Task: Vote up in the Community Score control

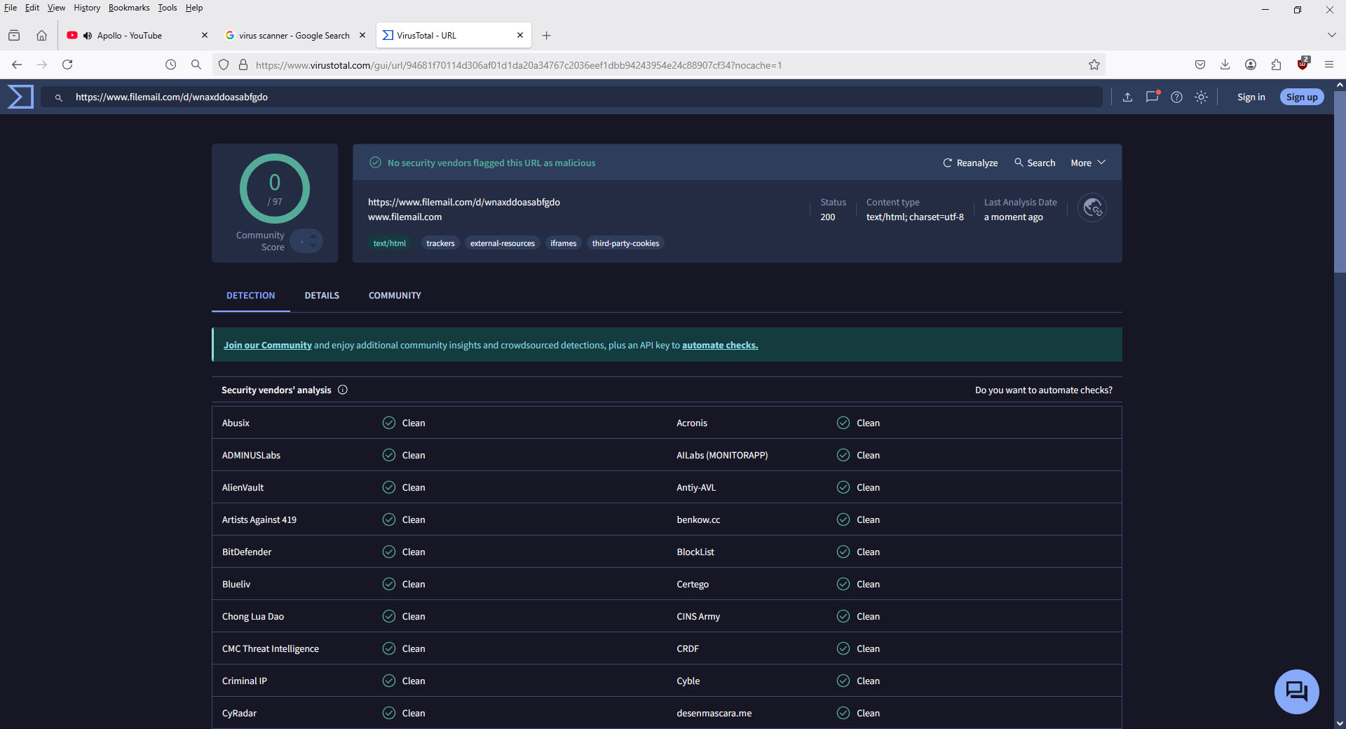Action: pos(313,236)
